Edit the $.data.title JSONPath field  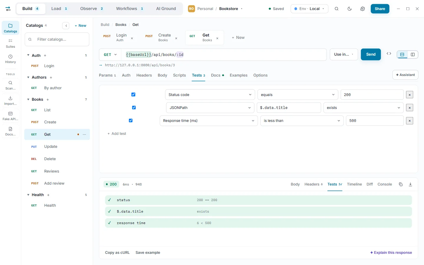pyautogui.click(x=289, y=108)
